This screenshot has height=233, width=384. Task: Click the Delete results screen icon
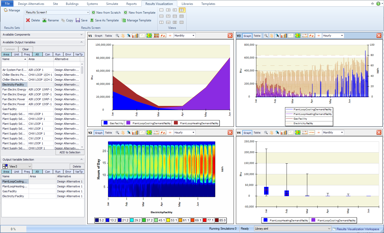tap(28, 20)
